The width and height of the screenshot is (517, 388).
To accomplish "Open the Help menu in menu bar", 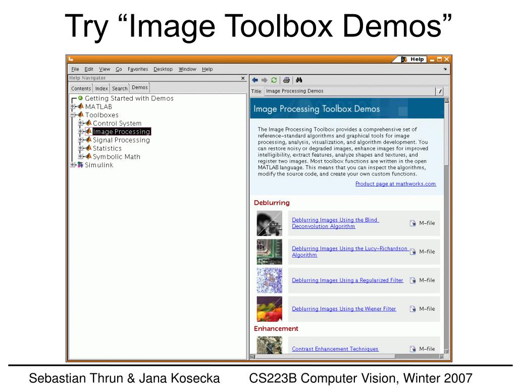I will pos(207,69).
